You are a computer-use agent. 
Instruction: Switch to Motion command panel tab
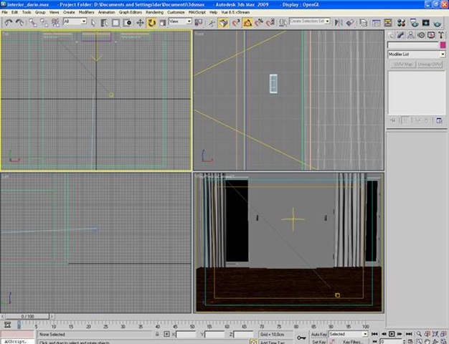coord(421,35)
